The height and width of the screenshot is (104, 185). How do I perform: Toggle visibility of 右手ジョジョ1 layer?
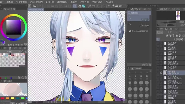click(x=158, y=92)
